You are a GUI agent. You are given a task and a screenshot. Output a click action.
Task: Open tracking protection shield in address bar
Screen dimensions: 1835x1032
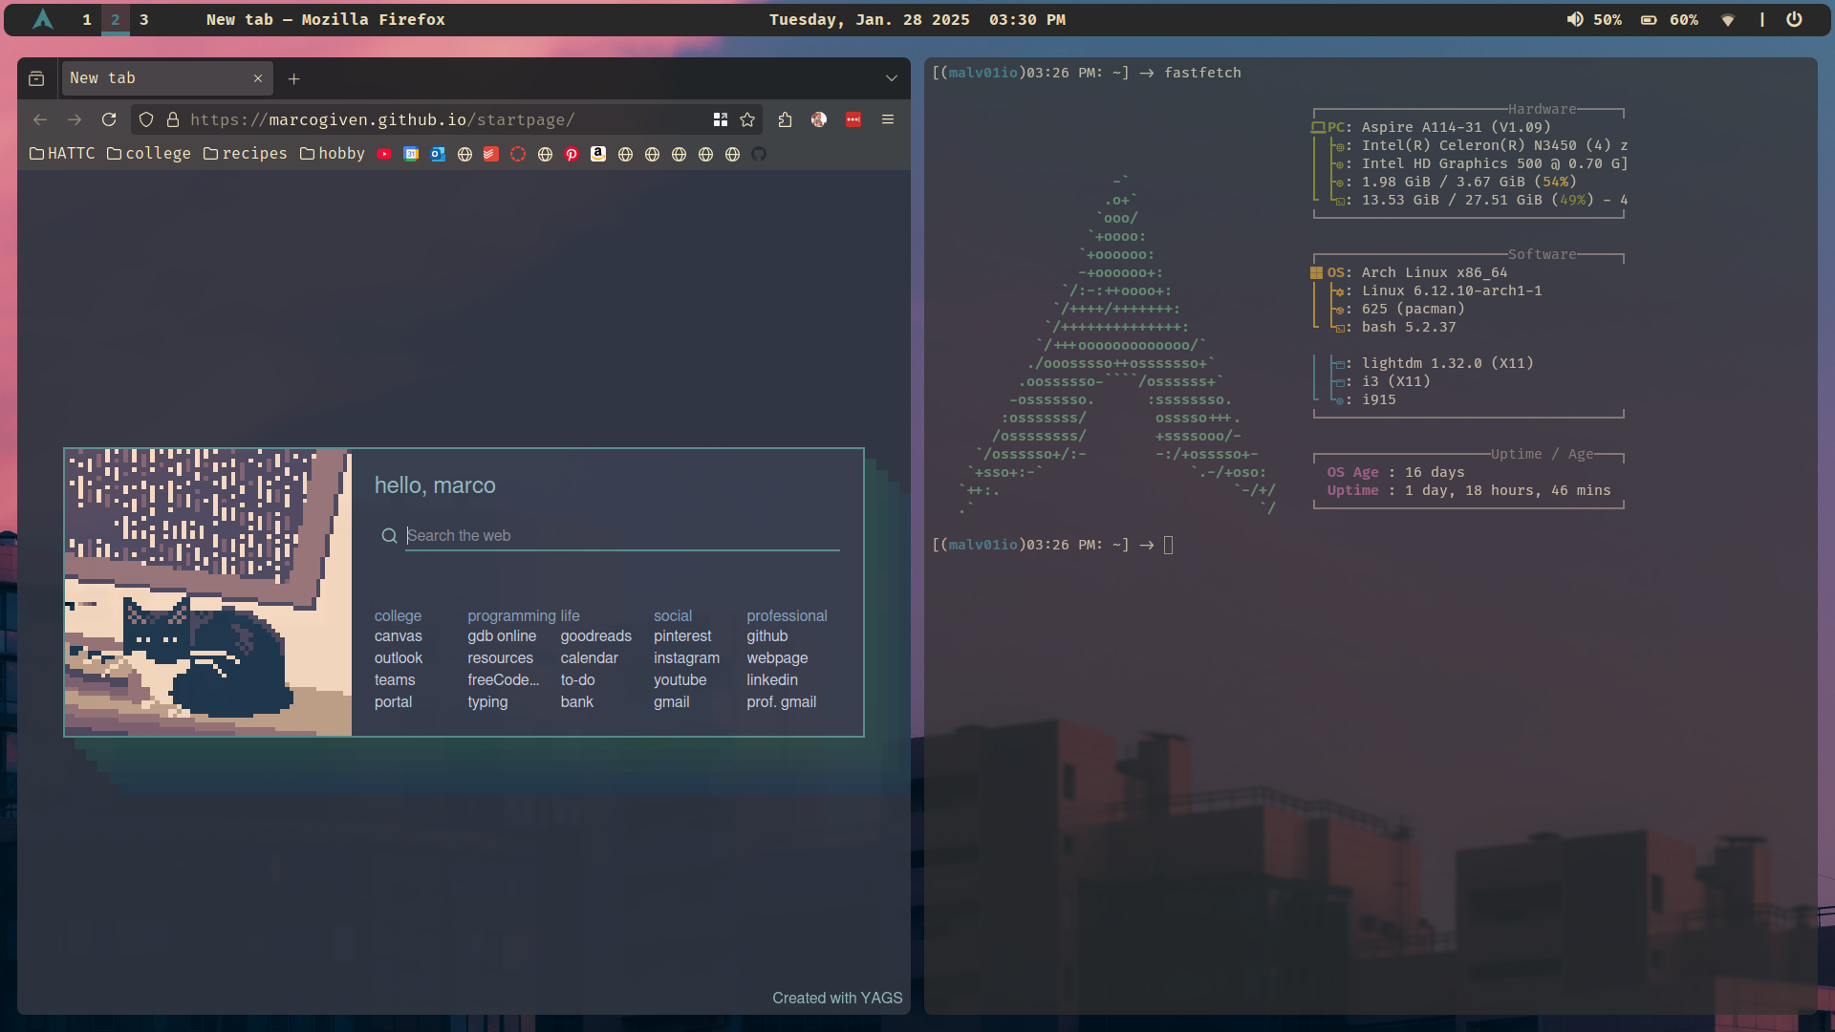(x=146, y=119)
